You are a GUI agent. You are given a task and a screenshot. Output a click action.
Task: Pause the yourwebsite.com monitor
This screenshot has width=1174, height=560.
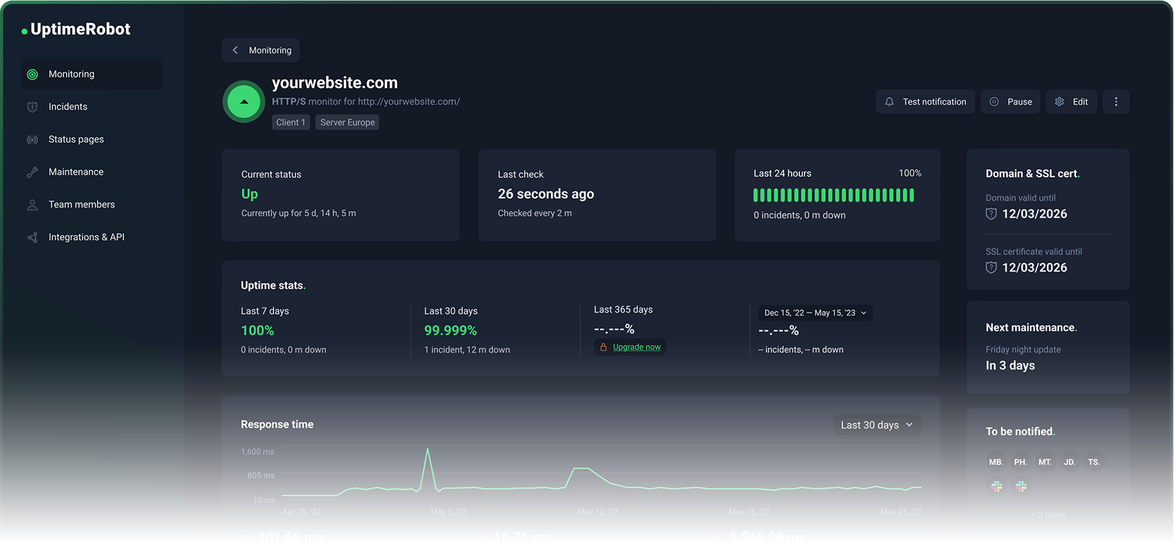[x=1010, y=102]
